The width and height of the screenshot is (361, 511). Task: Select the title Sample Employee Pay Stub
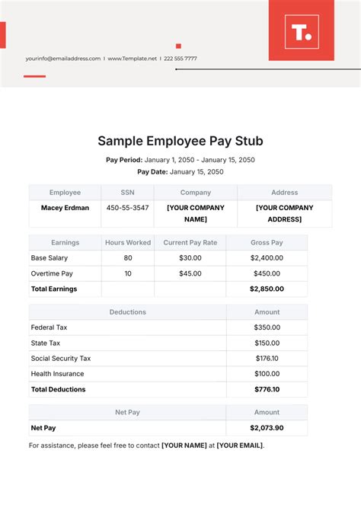[180, 141]
